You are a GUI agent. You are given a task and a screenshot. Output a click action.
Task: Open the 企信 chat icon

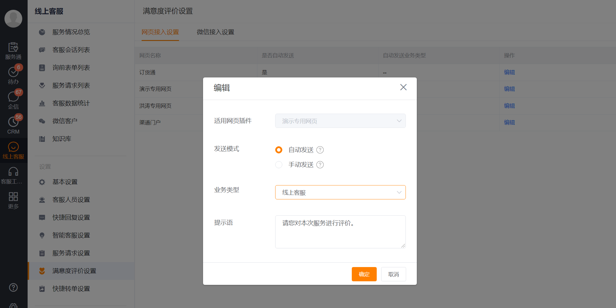point(13,97)
